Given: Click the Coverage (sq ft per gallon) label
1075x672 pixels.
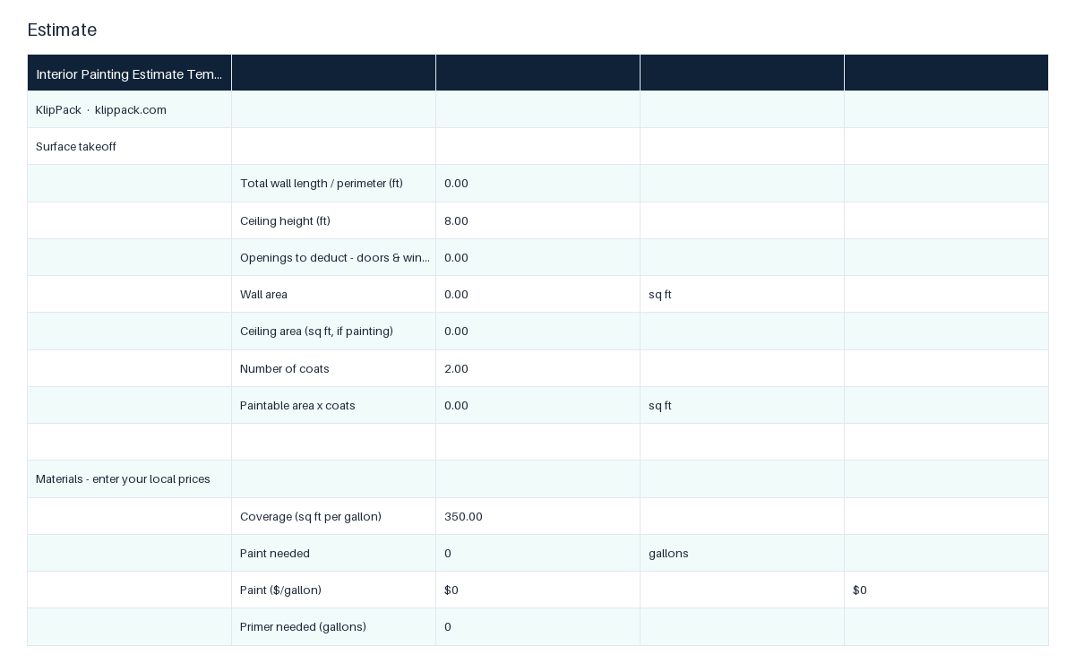Looking at the screenshot, I should 311,516.
